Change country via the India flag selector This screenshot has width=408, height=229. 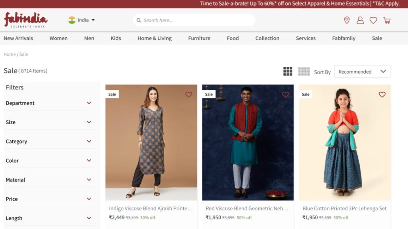pos(81,20)
